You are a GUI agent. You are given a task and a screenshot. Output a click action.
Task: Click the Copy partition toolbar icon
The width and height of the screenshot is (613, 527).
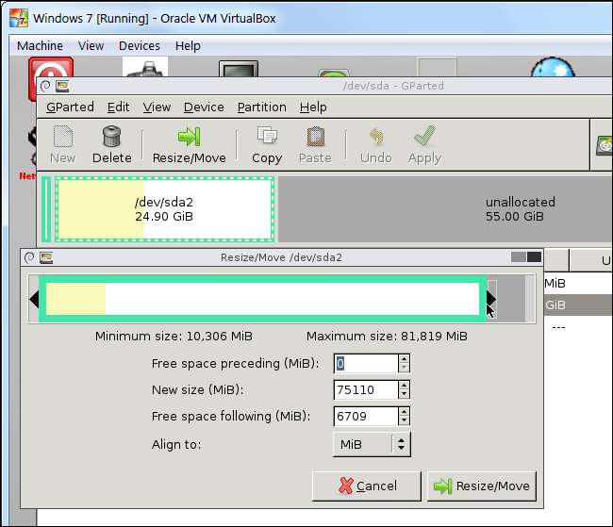[267, 138]
